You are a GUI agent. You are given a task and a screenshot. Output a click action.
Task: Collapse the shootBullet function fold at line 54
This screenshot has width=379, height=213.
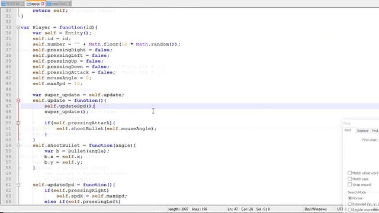18,146
